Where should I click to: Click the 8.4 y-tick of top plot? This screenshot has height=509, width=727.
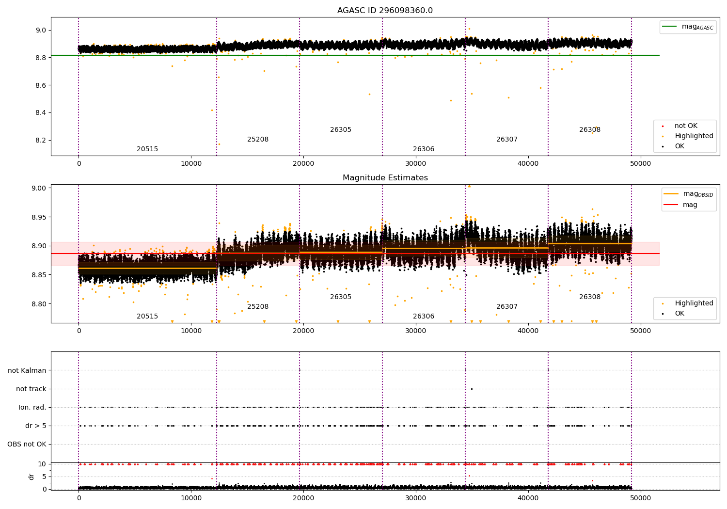click(41, 113)
